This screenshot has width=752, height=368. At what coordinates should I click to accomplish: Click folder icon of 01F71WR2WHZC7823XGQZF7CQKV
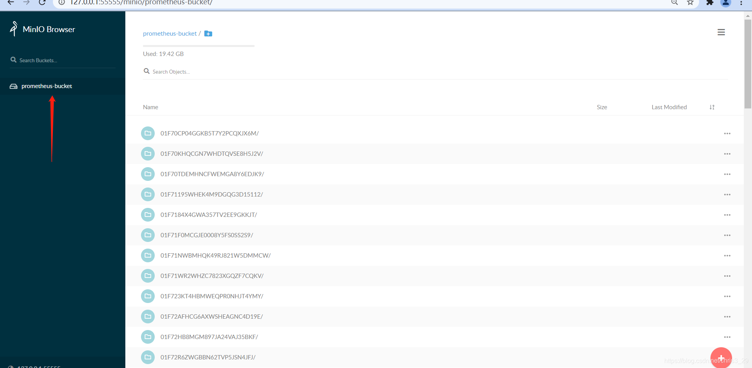pos(148,276)
